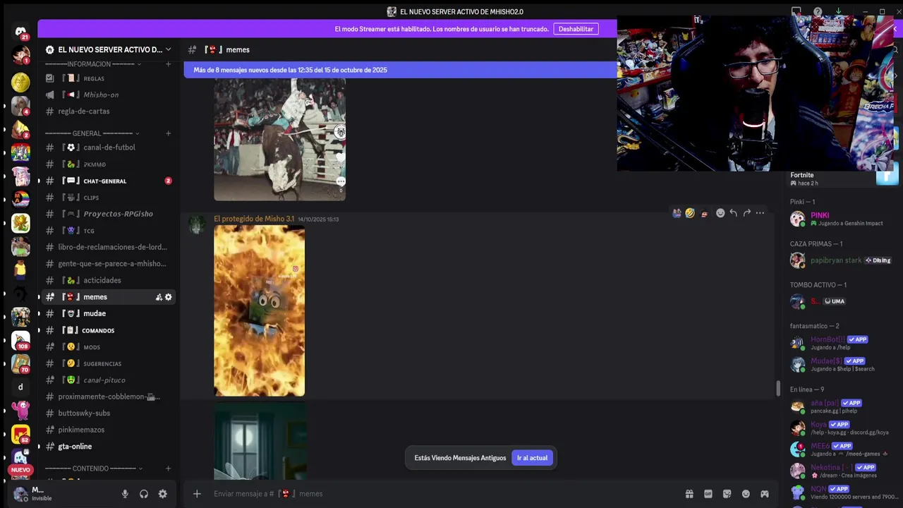Open memes channel settings gear
The width and height of the screenshot is (903, 508).
[168, 297]
